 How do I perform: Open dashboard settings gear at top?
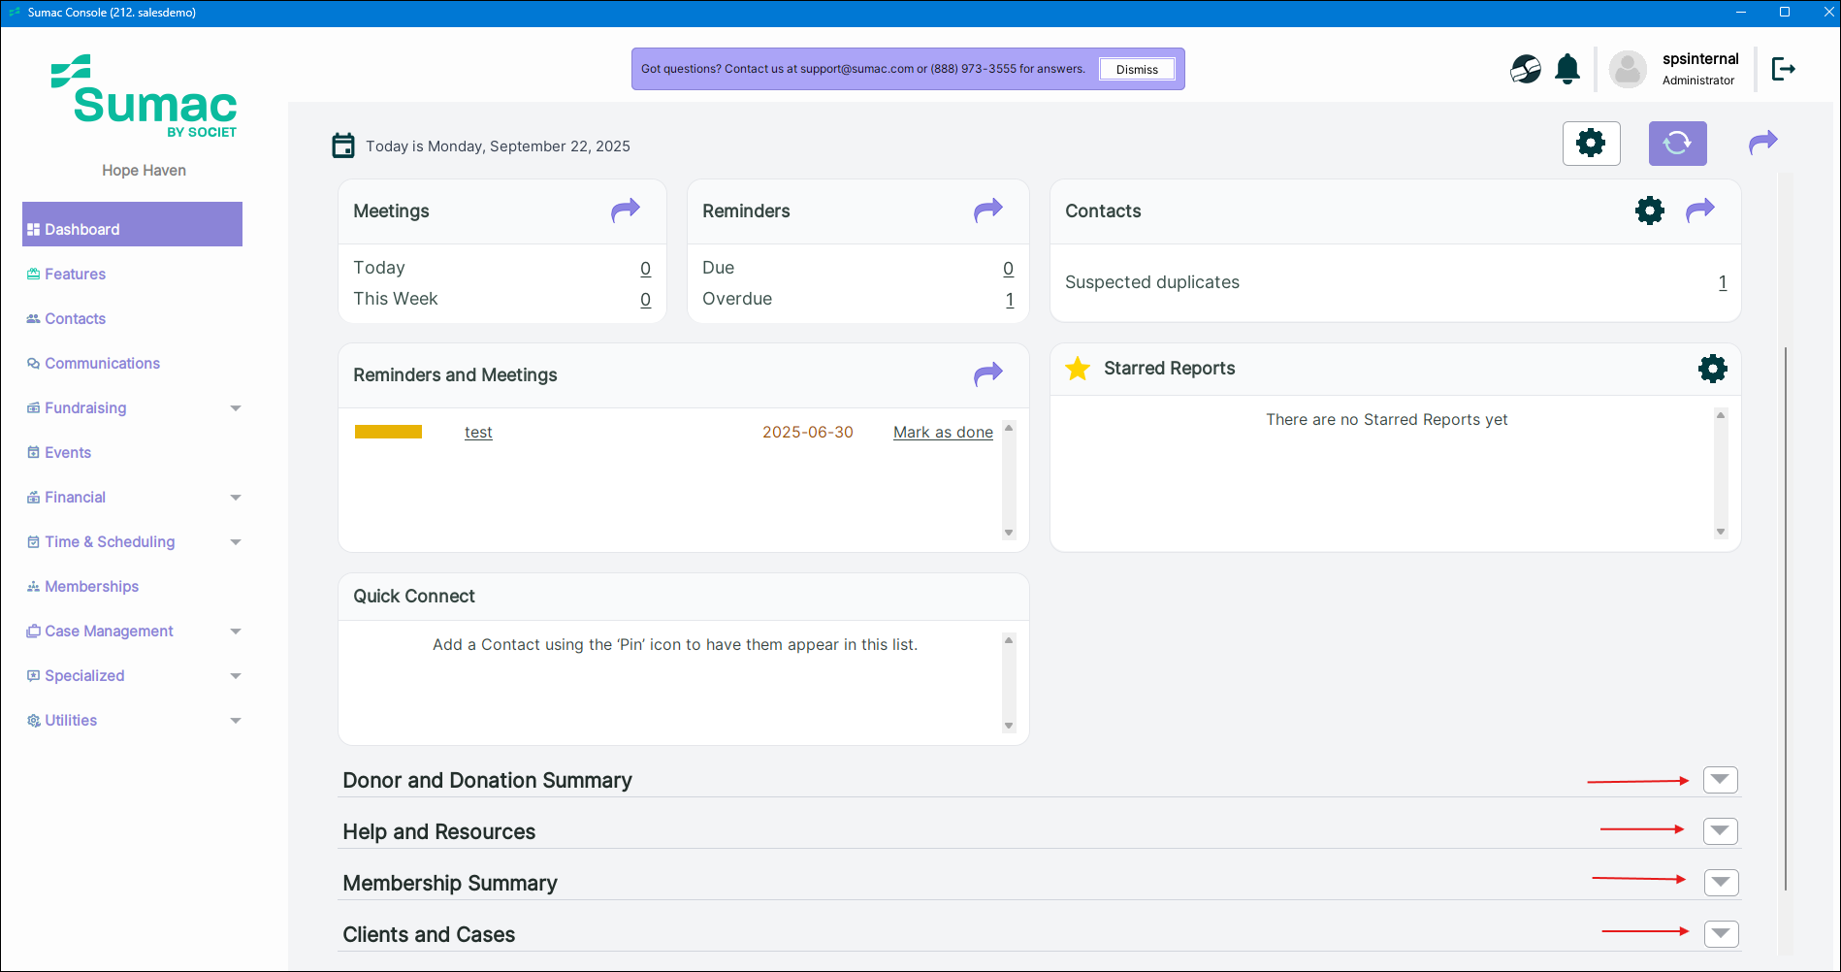point(1591,144)
